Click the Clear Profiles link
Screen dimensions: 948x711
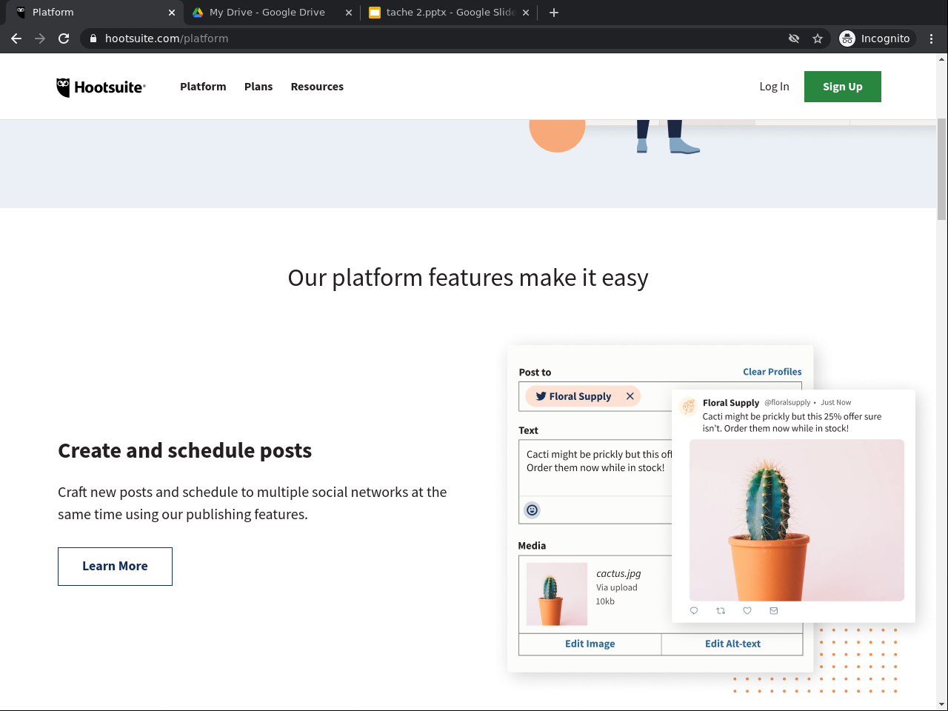coord(772,372)
